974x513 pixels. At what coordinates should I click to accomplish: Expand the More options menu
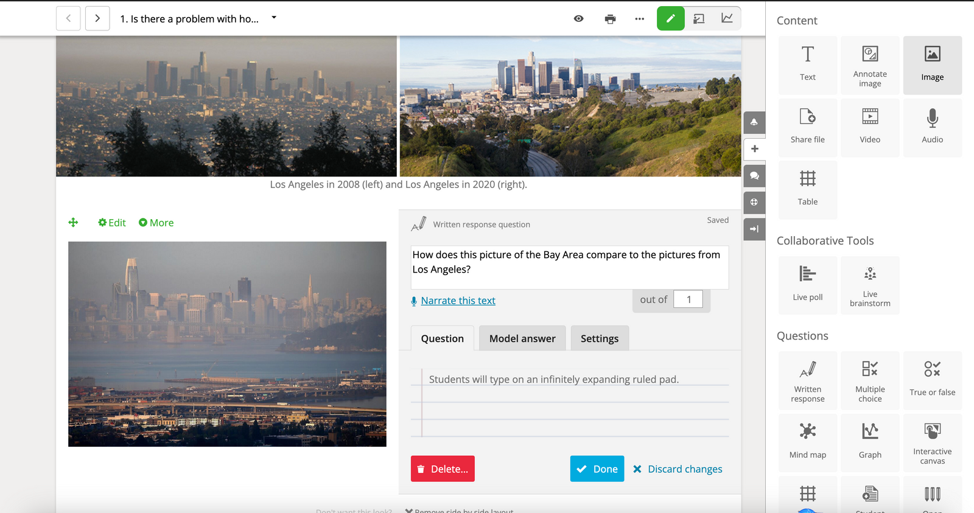[156, 223]
